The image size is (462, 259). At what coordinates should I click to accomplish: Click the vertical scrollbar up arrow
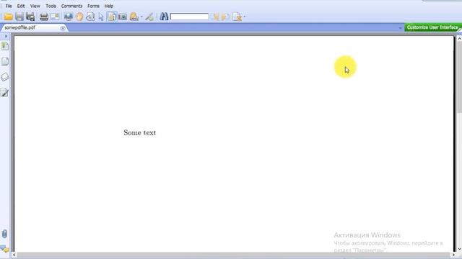(459, 38)
